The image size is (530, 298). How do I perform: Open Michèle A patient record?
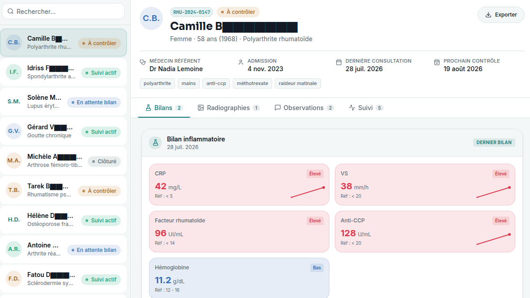click(x=64, y=161)
